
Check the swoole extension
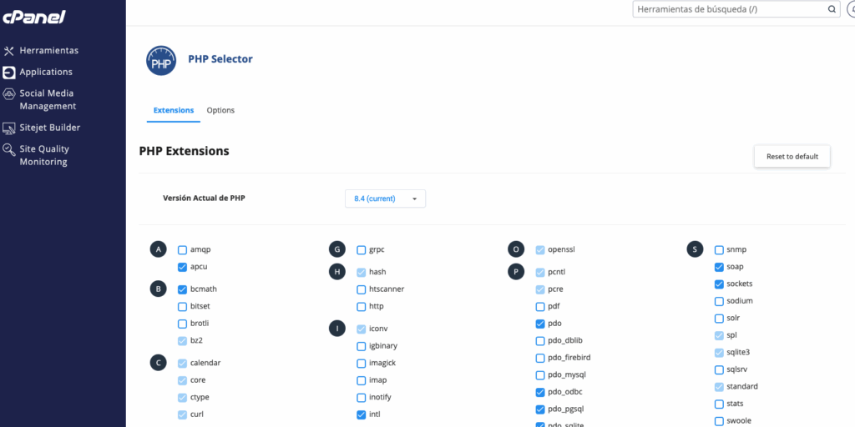point(719,421)
